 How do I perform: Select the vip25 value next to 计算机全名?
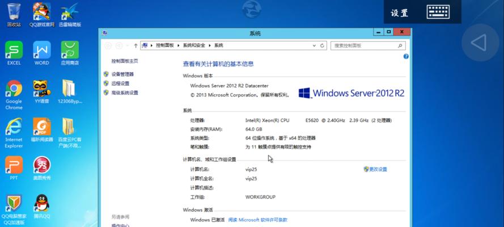click(x=251, y=179)
